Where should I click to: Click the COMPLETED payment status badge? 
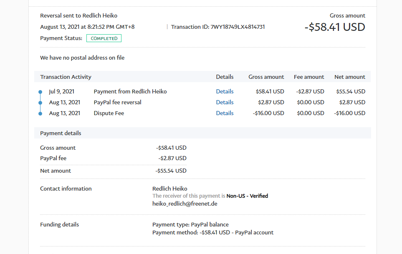tap(104, 38)
